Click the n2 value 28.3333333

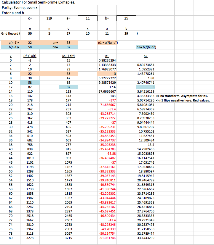pos(146,216)
